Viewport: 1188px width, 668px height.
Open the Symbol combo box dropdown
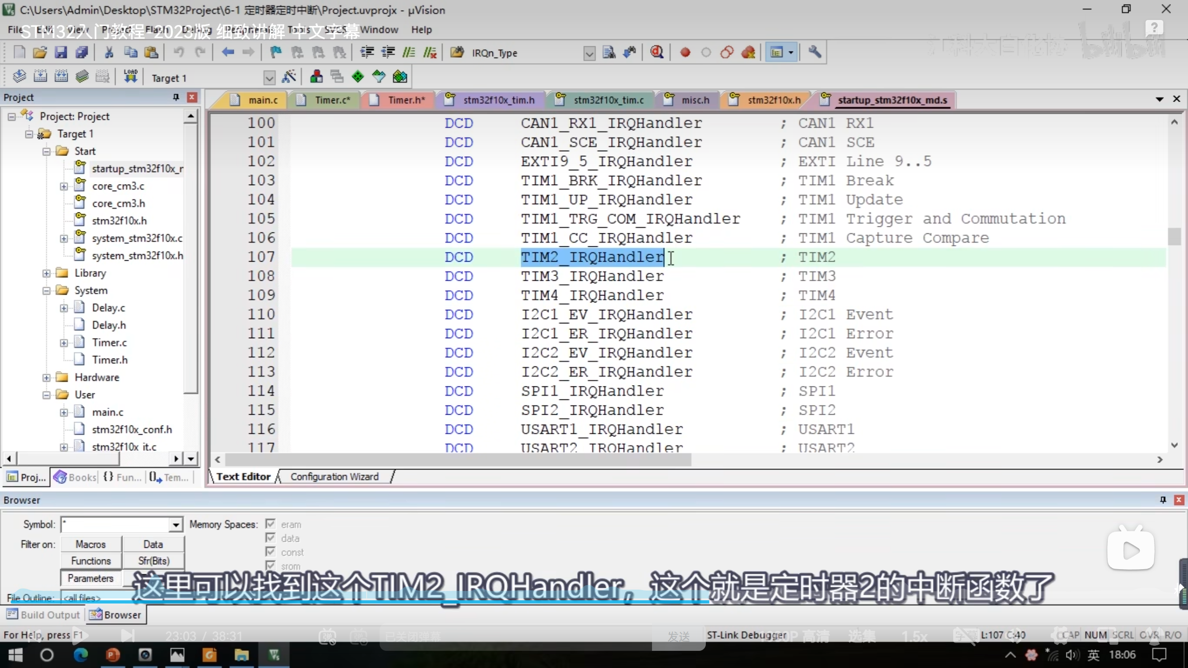coord(175,525)
